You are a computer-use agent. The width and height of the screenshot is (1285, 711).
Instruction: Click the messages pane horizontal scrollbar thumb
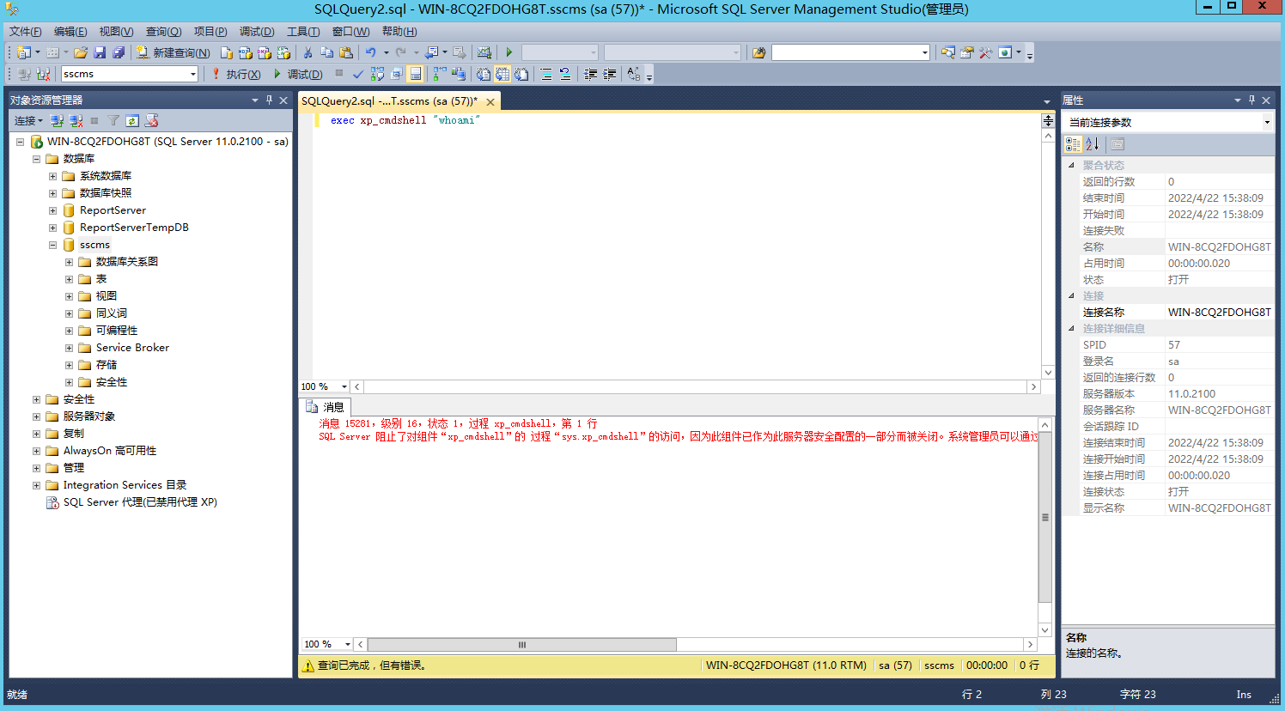[x=522, y=644]
